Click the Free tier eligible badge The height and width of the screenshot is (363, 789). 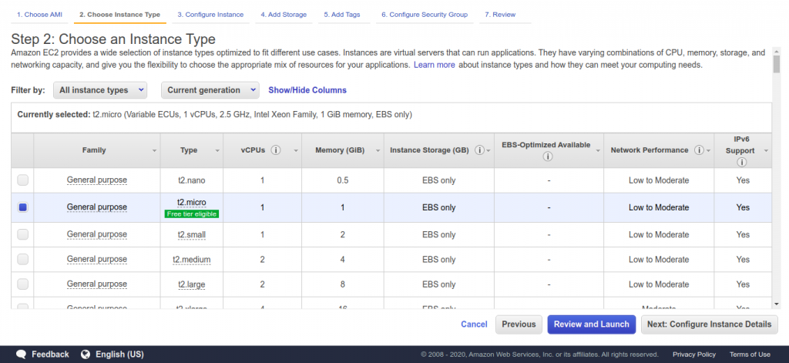point(191,214)
